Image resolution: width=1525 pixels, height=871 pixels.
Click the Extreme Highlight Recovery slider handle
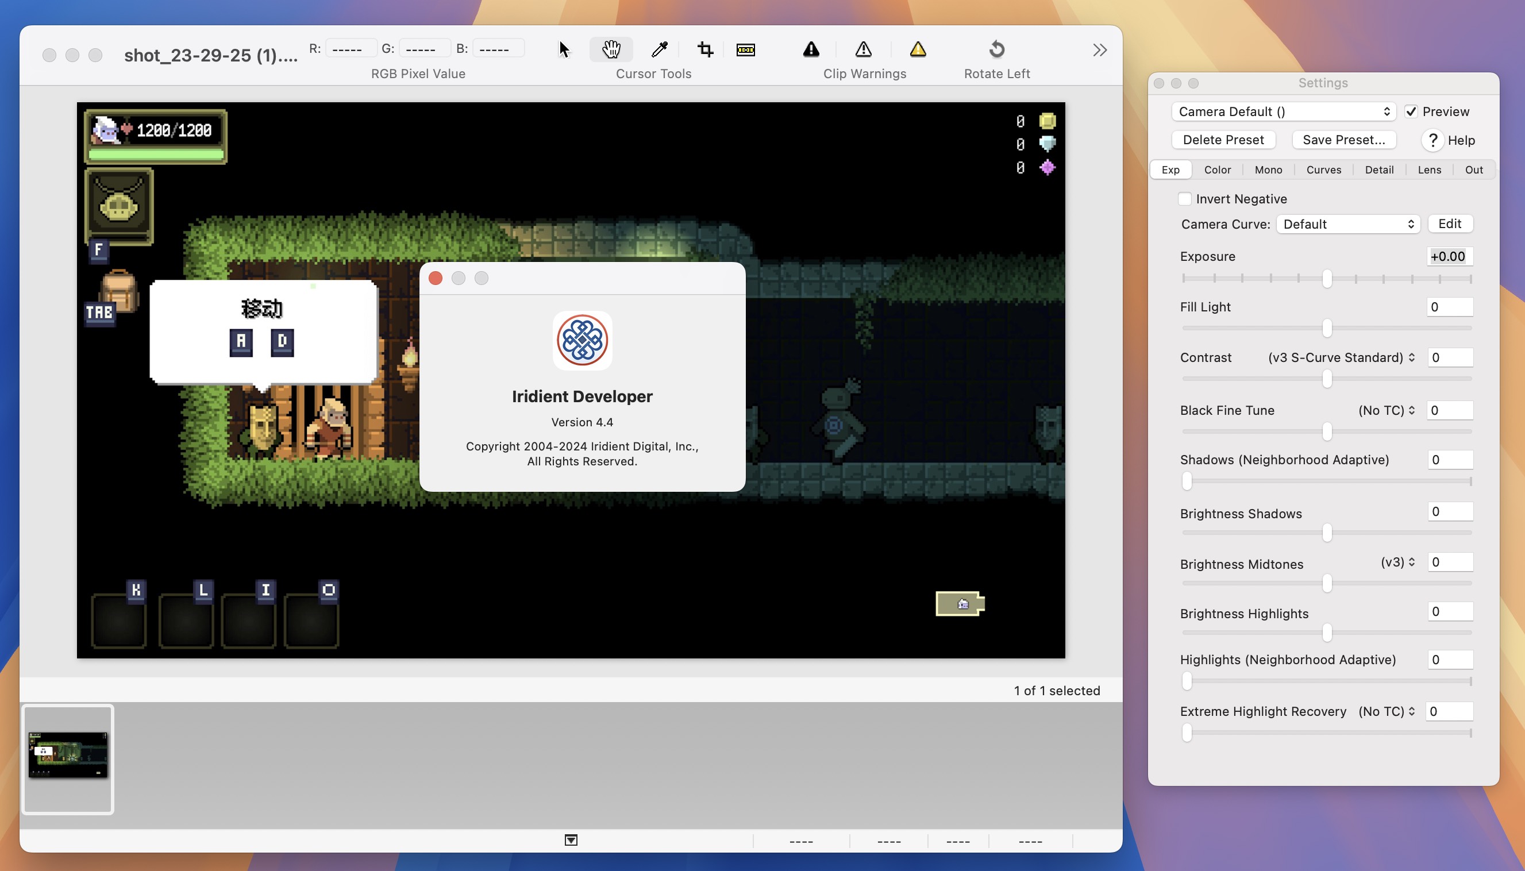tap(1187, 733)
